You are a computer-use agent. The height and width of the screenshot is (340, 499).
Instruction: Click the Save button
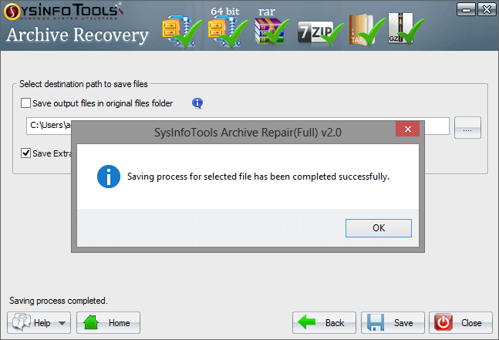pyautogui.click(x=393, y=323)
